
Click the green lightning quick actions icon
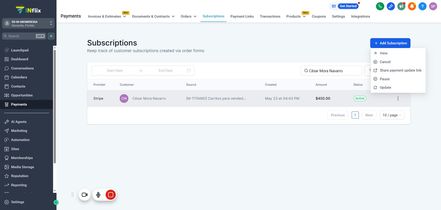coord(51,36)
